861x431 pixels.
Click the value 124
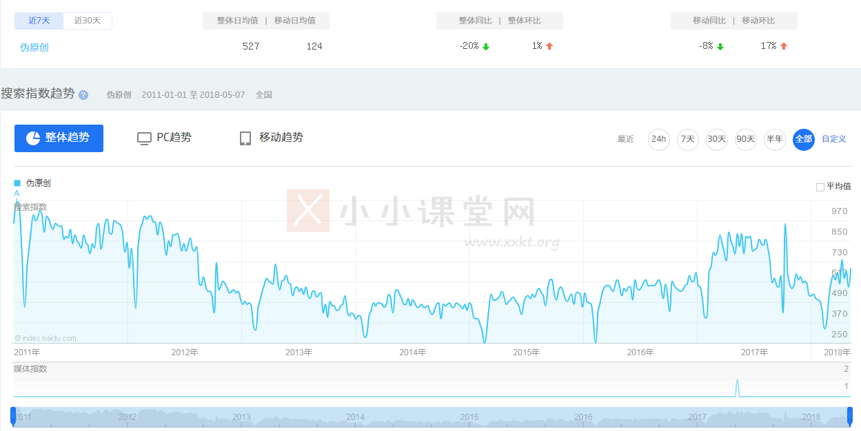tap(314, 46)
